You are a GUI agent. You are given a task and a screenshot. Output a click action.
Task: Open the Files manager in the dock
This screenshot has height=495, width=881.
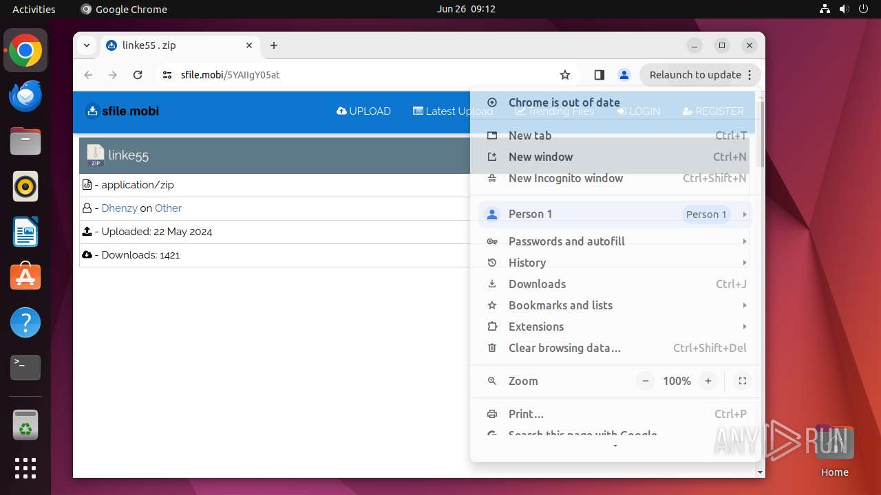(x=25, y=141)
